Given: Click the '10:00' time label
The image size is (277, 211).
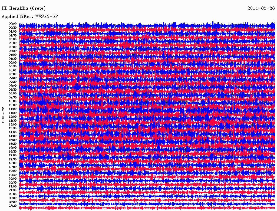Looking at the screenshot, I should click(x=13, y=101).
